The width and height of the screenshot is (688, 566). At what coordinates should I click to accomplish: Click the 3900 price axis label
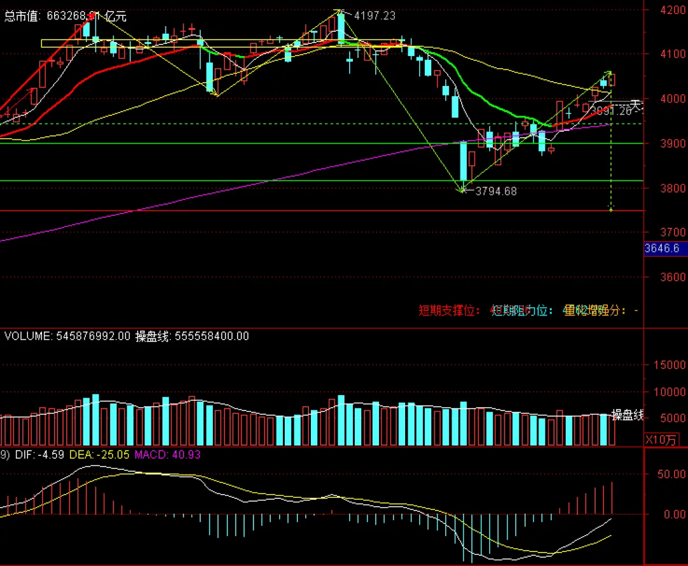click(x=673, y=143)
